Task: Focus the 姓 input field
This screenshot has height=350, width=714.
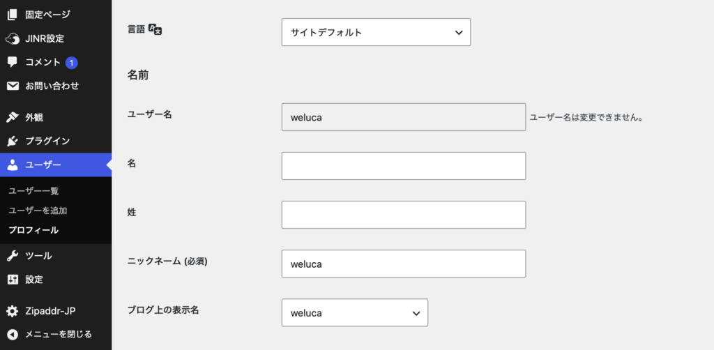Action: 404,215
